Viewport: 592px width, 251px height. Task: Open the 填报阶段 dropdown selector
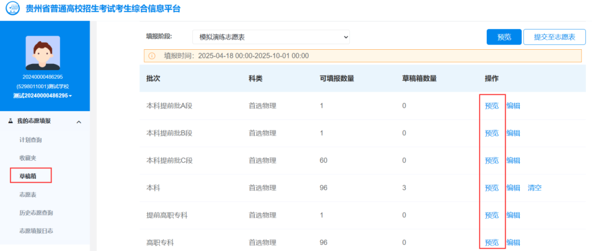point(271,37)
